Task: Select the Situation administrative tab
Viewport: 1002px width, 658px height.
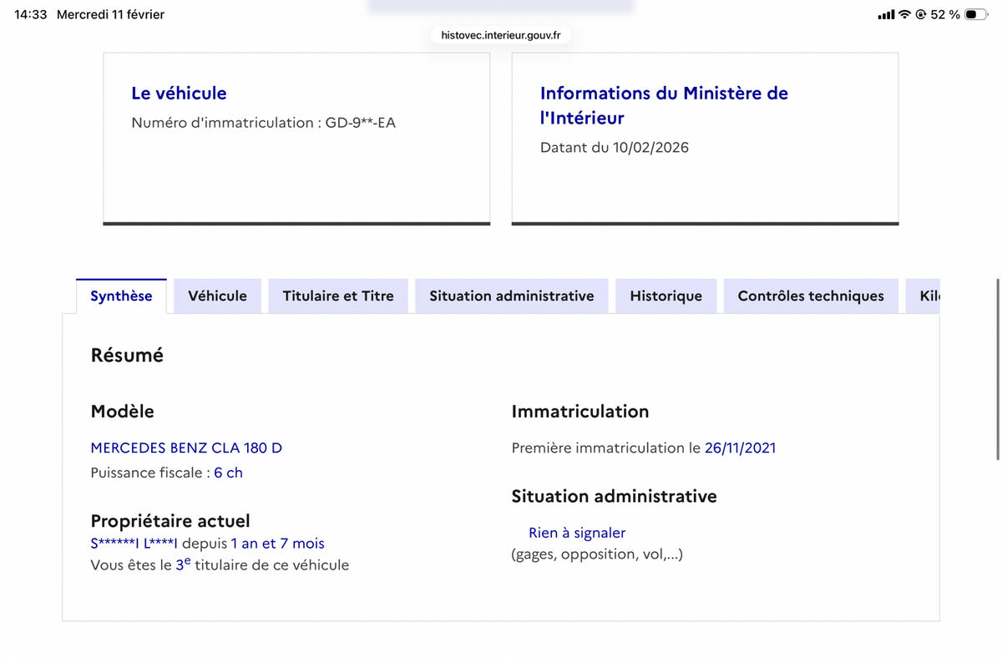Action: (511, 296)
